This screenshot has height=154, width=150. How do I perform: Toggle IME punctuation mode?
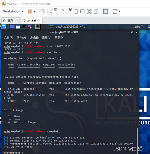click(63, 10)
